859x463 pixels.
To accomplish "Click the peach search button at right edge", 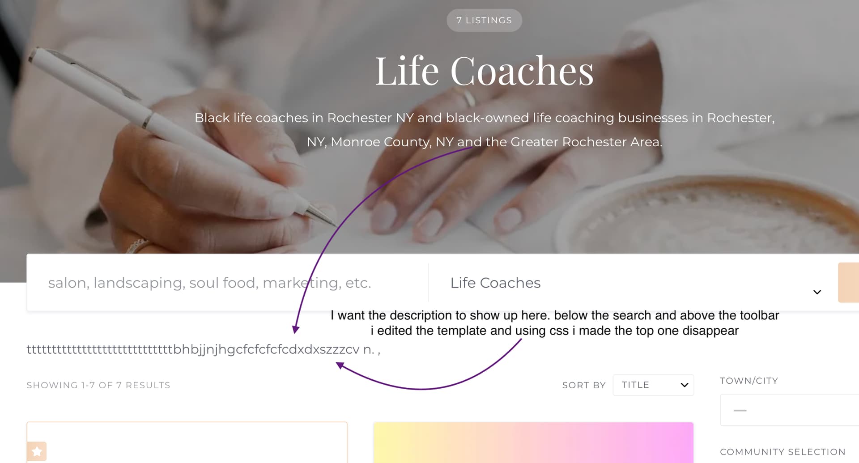I will [x=848, y=283].
